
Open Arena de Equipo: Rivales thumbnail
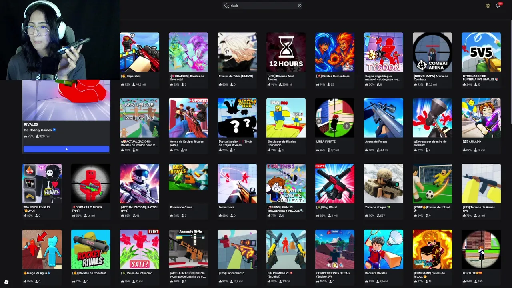pyautogui.click(x=188, y=118)
